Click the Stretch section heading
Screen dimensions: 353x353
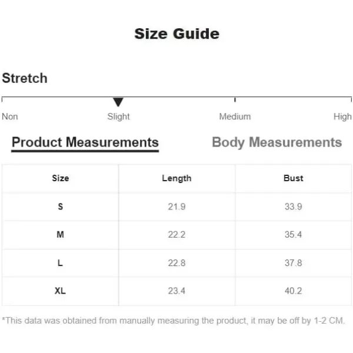click(x=25, y=78)
